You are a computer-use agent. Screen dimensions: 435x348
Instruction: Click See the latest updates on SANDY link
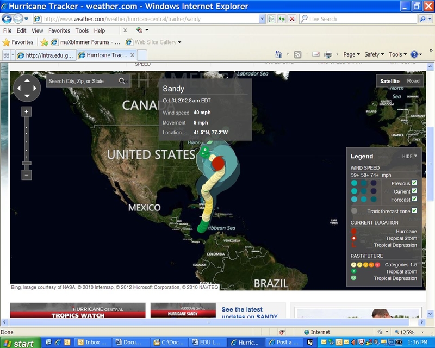(x=250, y=313)
